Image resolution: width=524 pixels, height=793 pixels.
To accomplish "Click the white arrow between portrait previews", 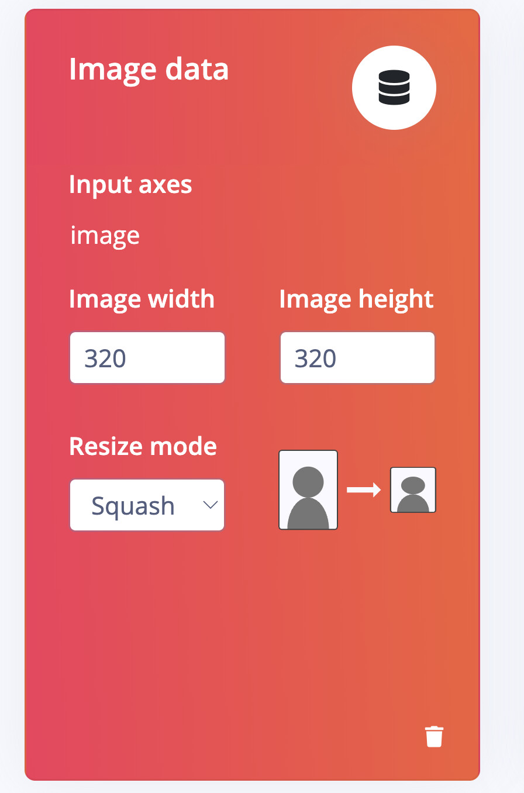I will [363, 490].
